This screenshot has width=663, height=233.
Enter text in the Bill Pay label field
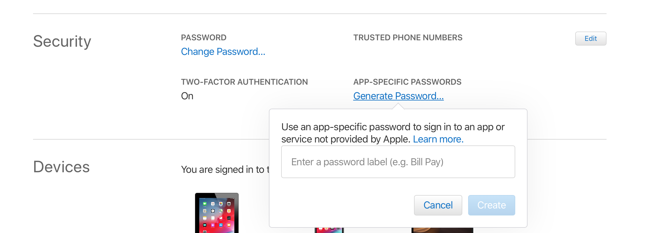pyautogui.click(x=398, y=161)
